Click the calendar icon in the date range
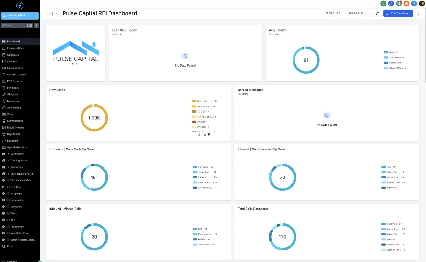The image size is (426, 262). (x=365, y=13)
